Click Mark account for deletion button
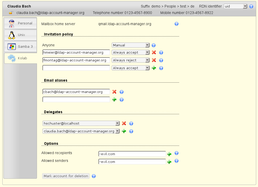 point(66,176)
